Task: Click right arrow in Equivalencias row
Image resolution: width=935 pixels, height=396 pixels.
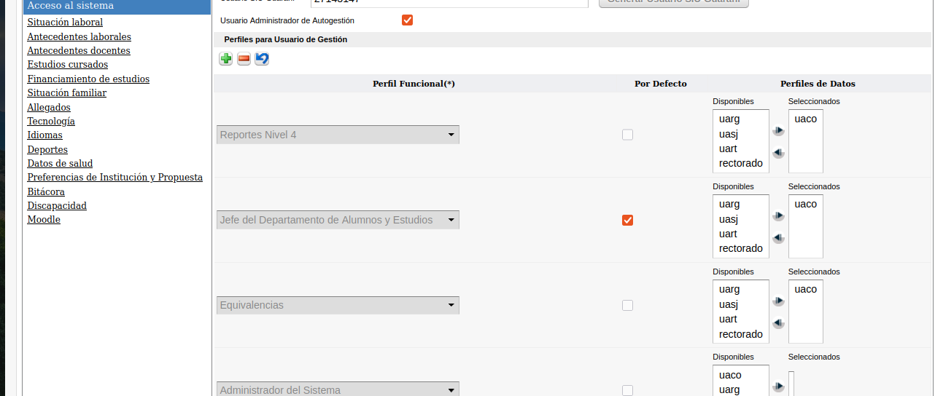Action: [778, 301]
